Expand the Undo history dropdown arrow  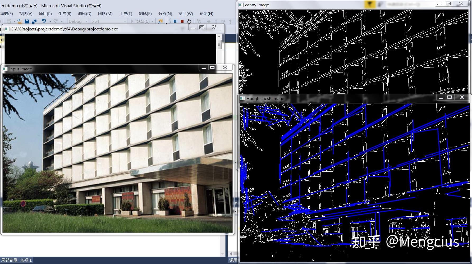[50, 21]
